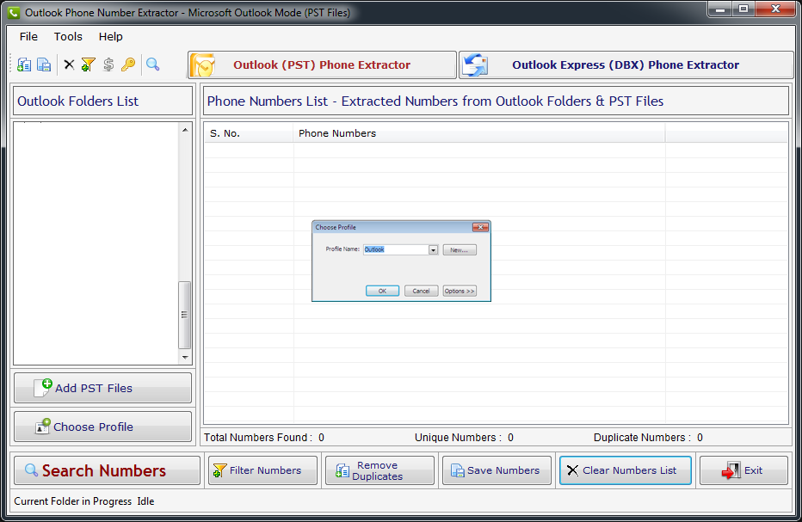Click the 'Unique Numbers : 0' text
The image size is (802, 522).
[x=464, y=438]
